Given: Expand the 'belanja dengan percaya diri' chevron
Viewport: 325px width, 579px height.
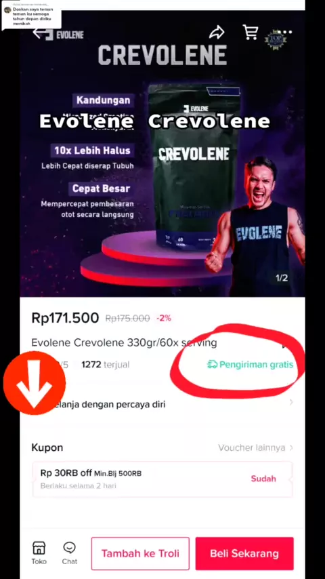Looking at the screenshot, I should 291,402.
